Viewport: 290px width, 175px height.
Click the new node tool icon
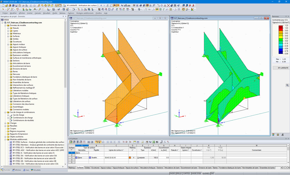3,9
